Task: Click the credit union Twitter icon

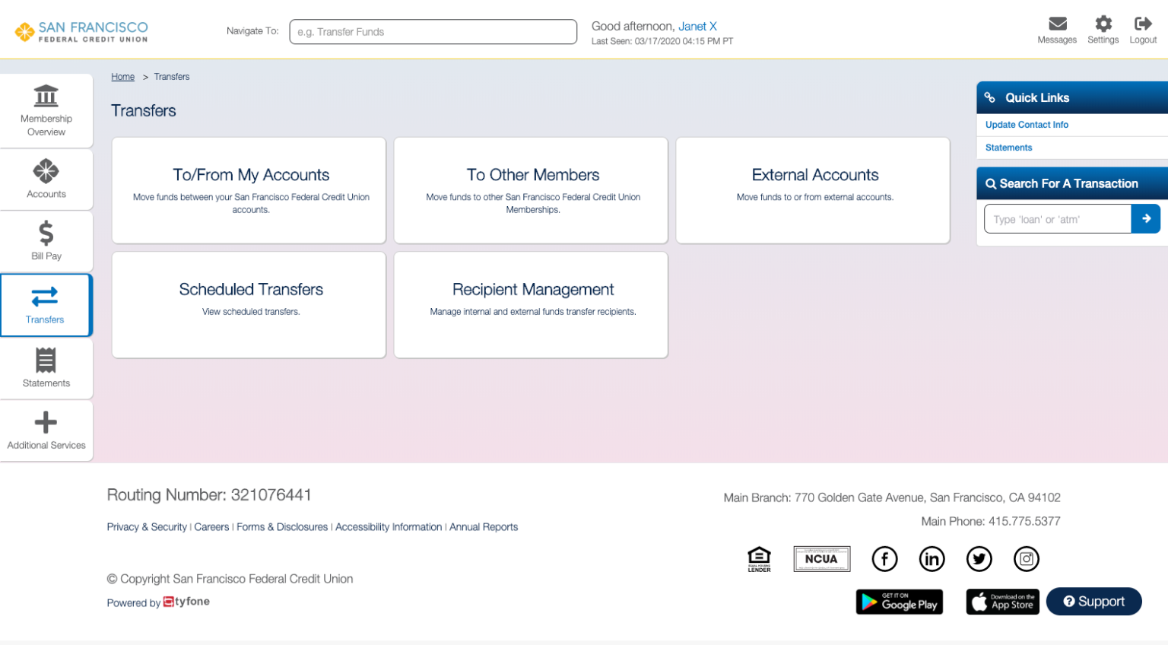Action: [979, 559]
